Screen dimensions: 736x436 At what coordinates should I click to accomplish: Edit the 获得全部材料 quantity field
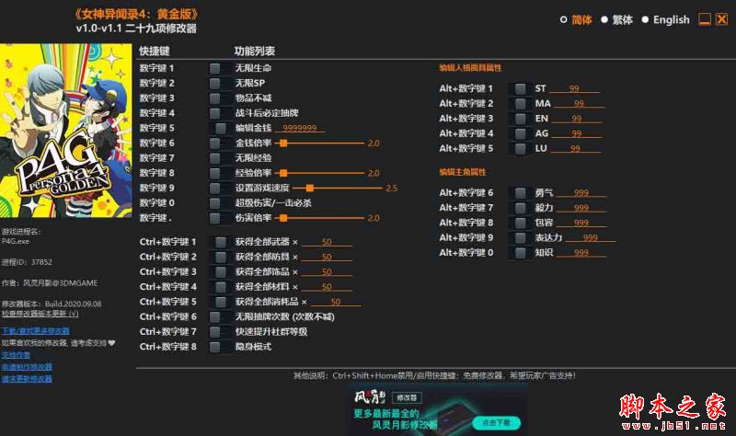(x=327, y=287)
